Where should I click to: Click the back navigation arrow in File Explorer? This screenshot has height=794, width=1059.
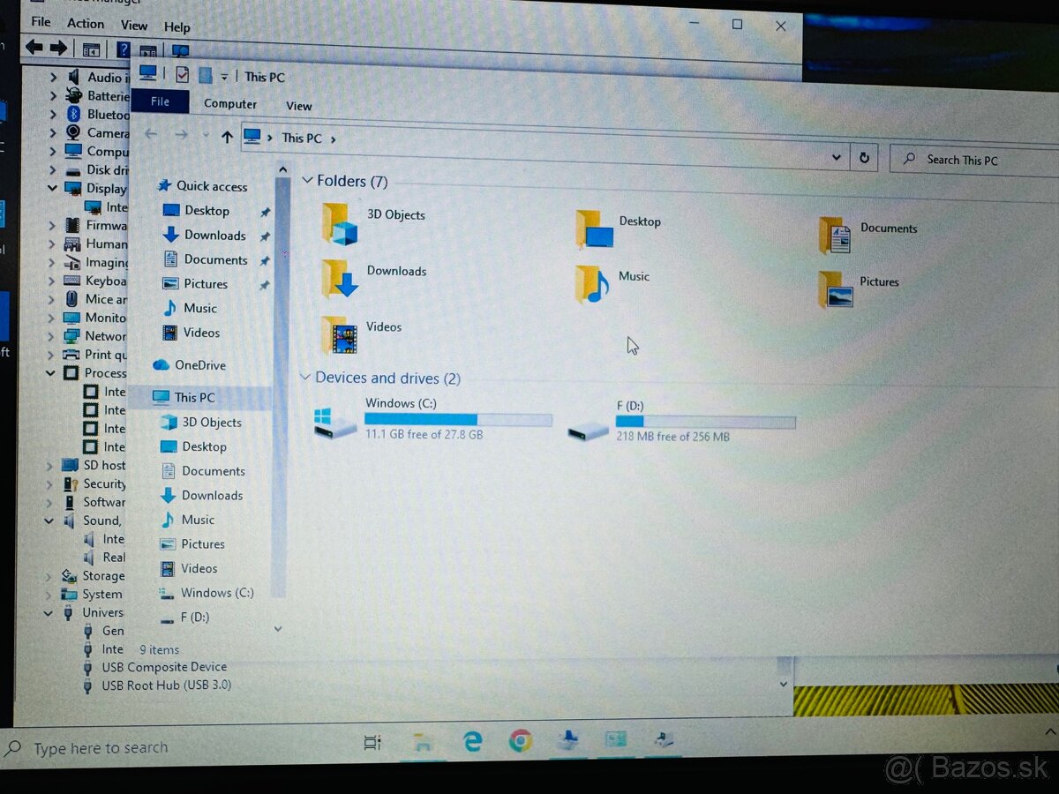(151, 137)
